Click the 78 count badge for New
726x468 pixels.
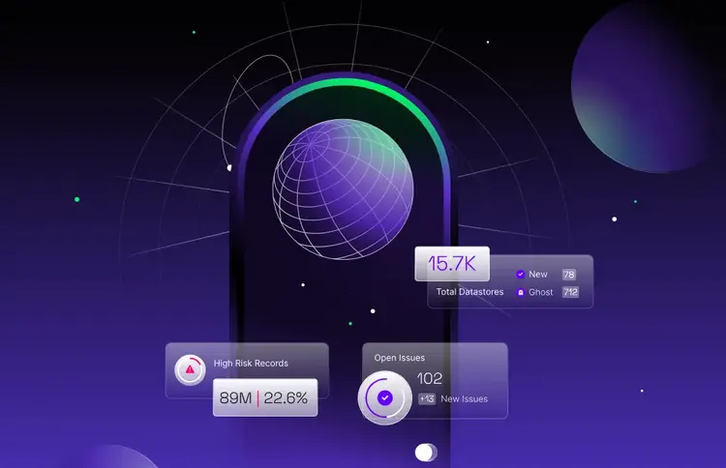pyautogui.click(x=569, y=275)
